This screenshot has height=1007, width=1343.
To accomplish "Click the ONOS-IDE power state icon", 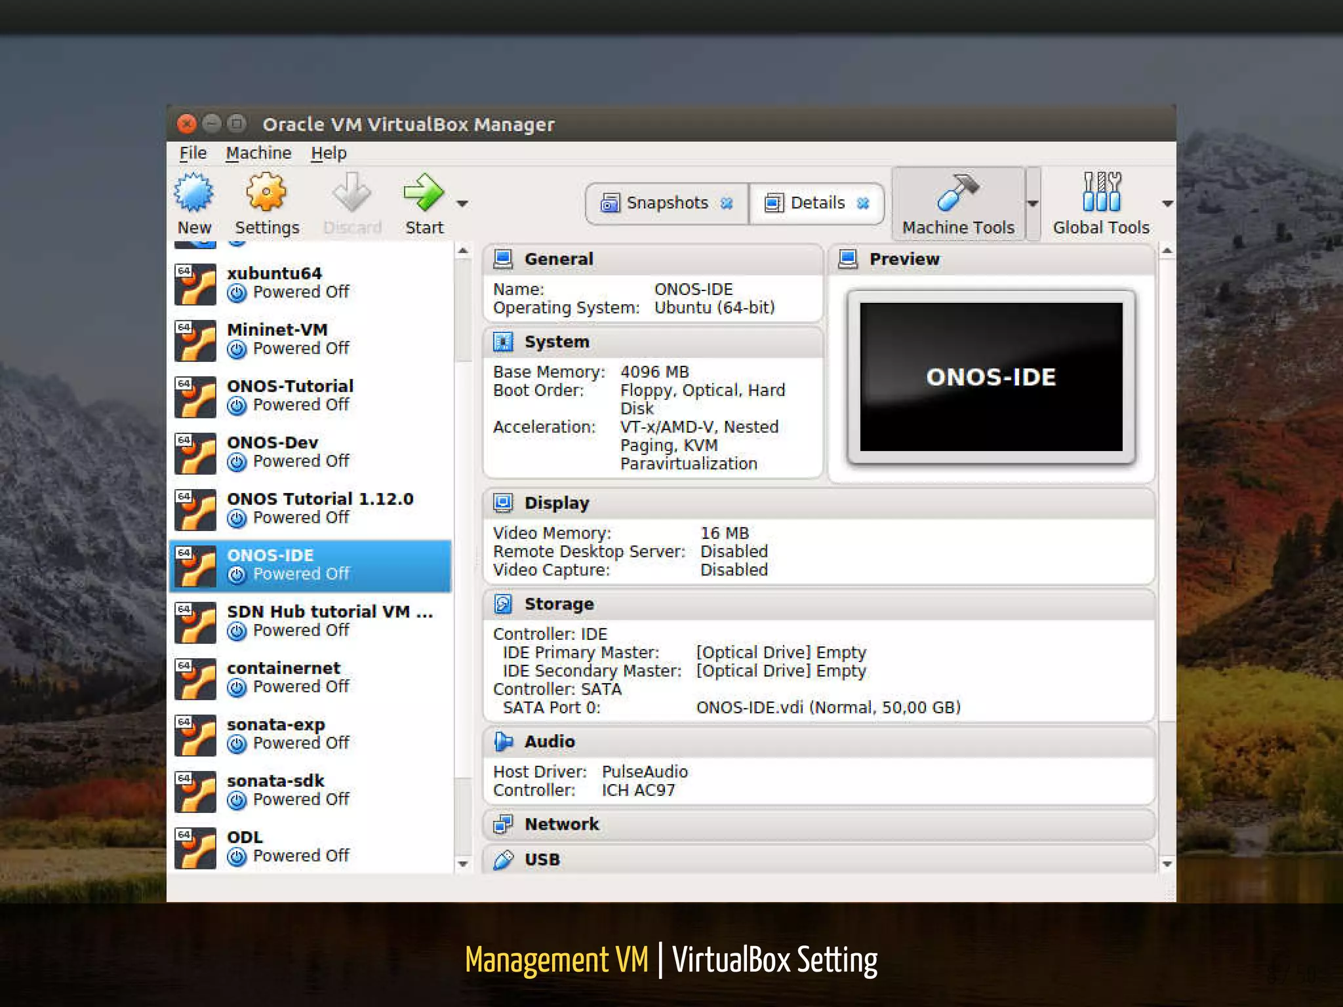I will [237, 575].
